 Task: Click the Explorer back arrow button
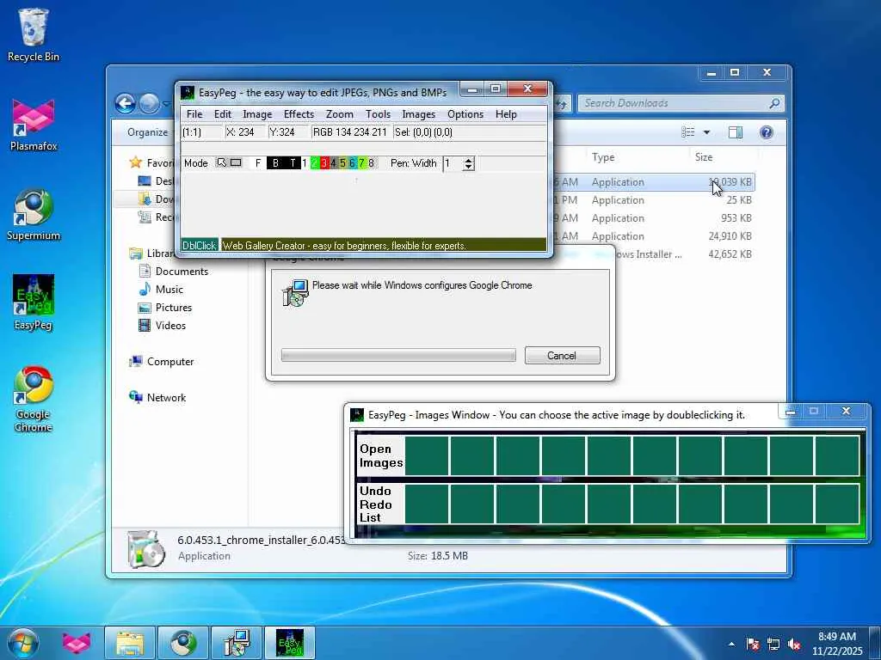pyautogui.click(x=126, y=103)
